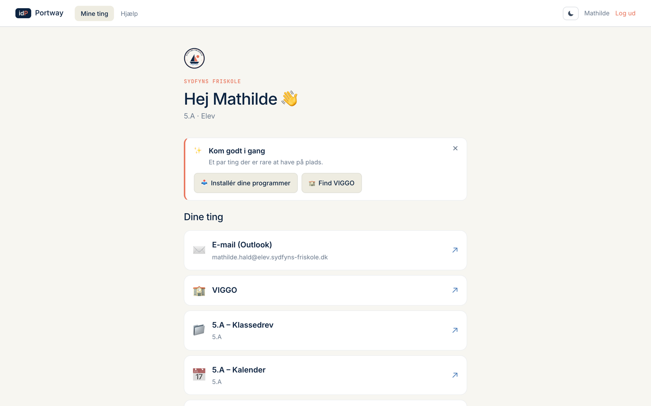Open the external link arrow on E-mail (Outlook)
651x406 pixels.
pyautogui.click(x=455, y=250)
